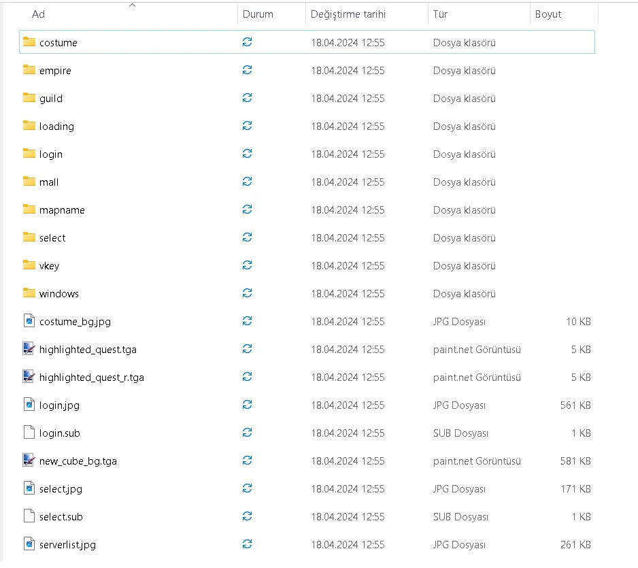Click the JPG icon of login.jpg
Screen dimensions: 638x568
coord(29,405)
